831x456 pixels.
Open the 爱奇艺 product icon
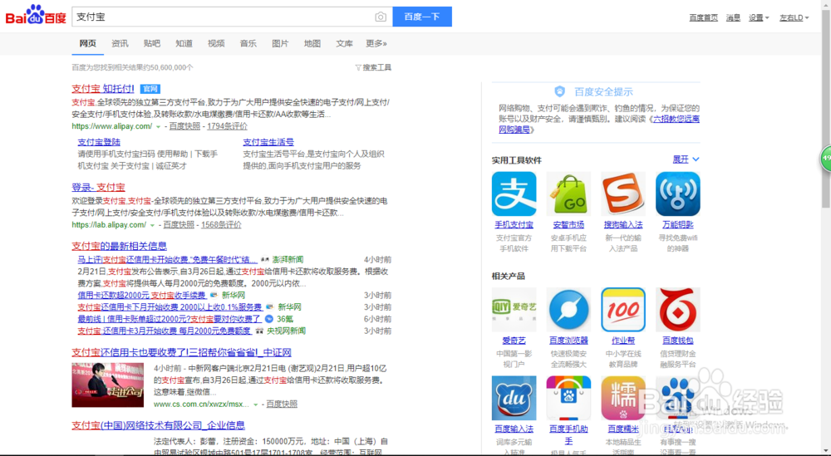(x=514, y=310)
